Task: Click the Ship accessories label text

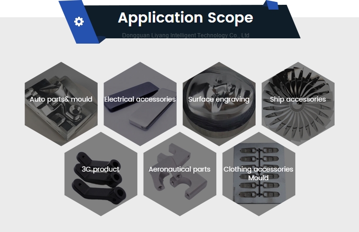Action: 298,99
